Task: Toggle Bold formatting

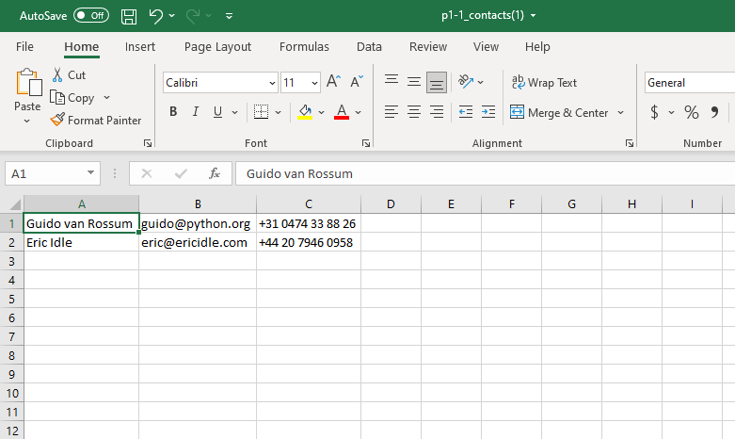Action: pyautogui.click(x=173, y=111)
